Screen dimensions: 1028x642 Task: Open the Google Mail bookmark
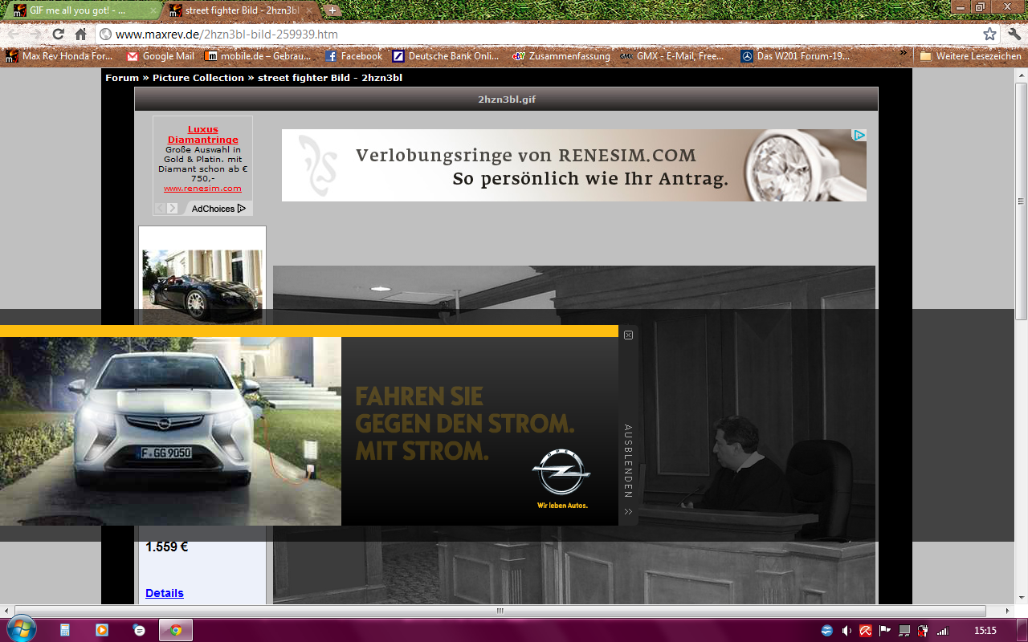[x=161, y=56]
